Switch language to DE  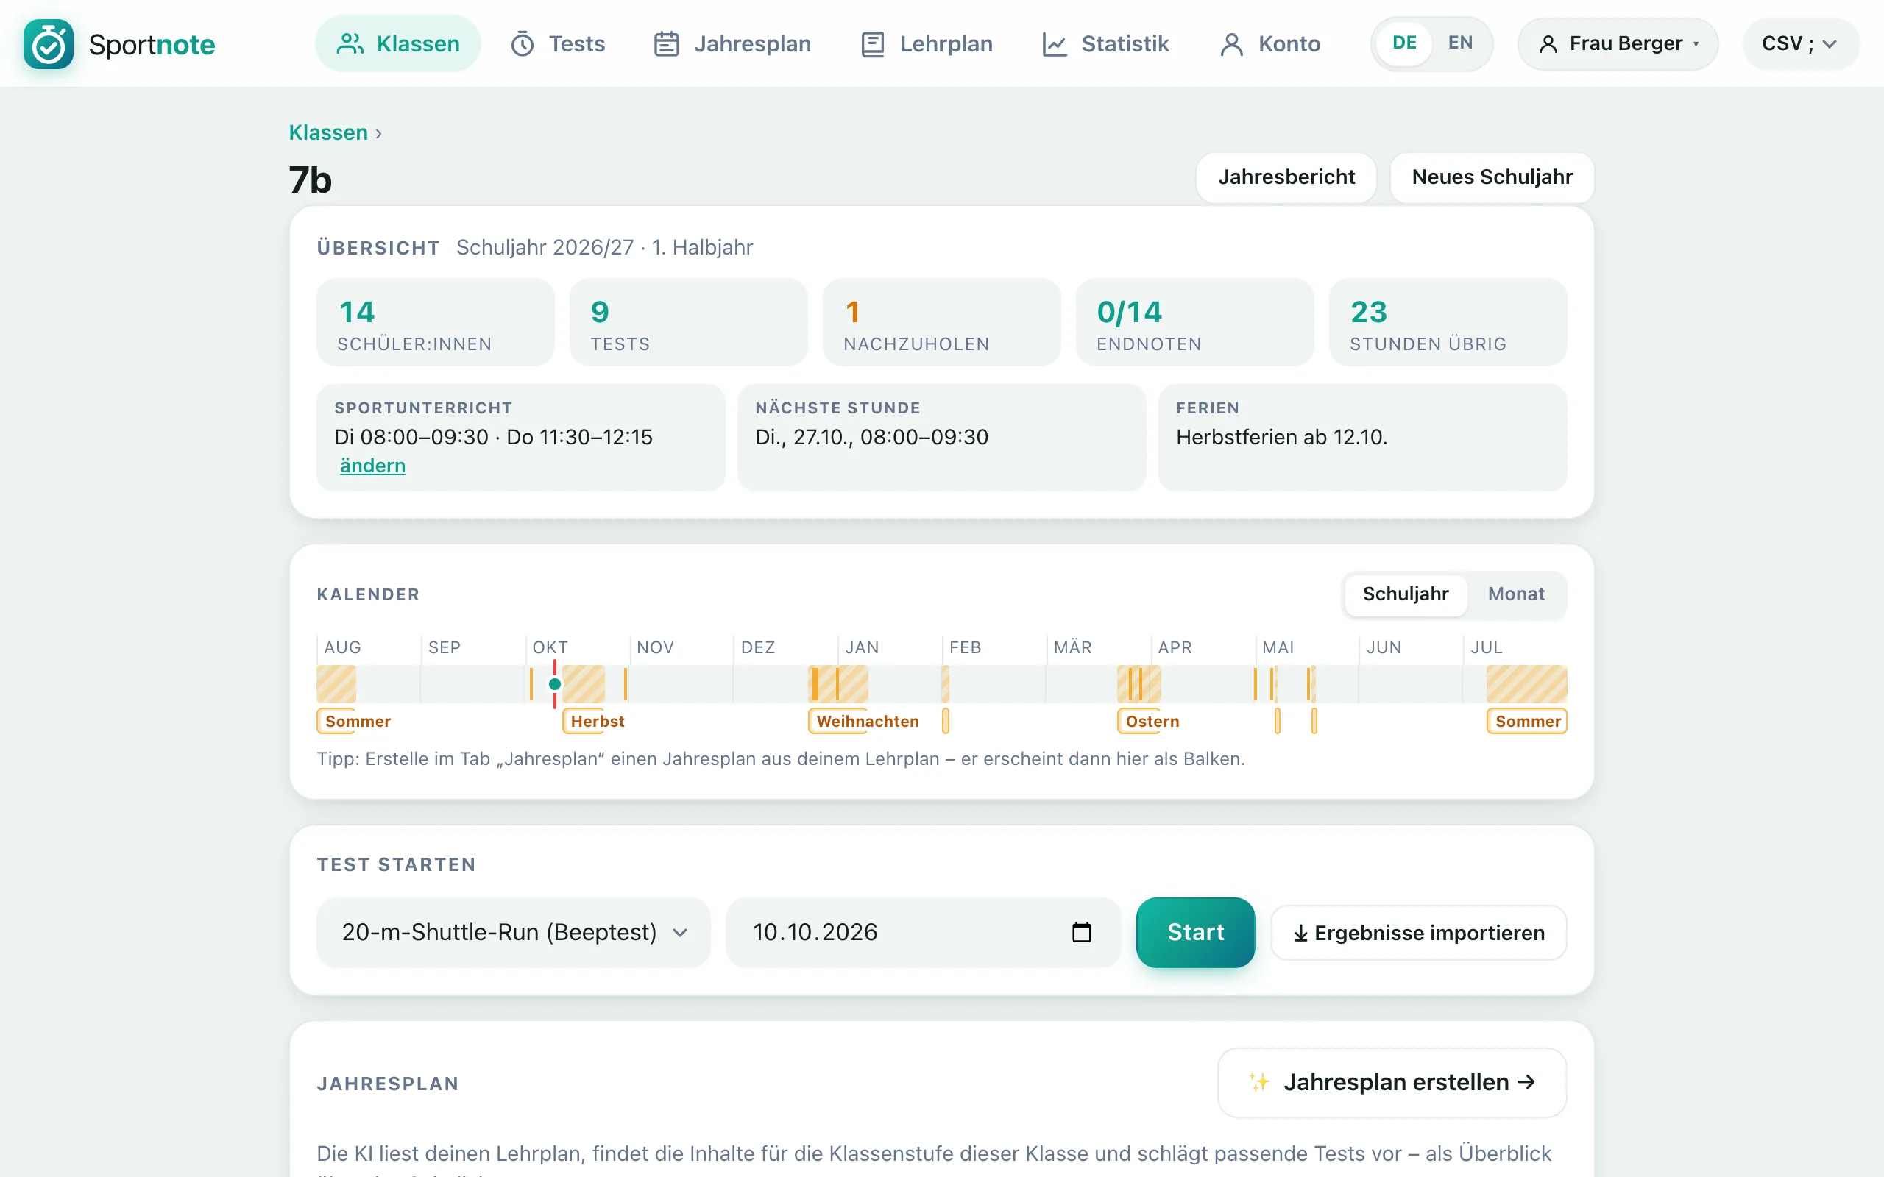point(1403,43)
